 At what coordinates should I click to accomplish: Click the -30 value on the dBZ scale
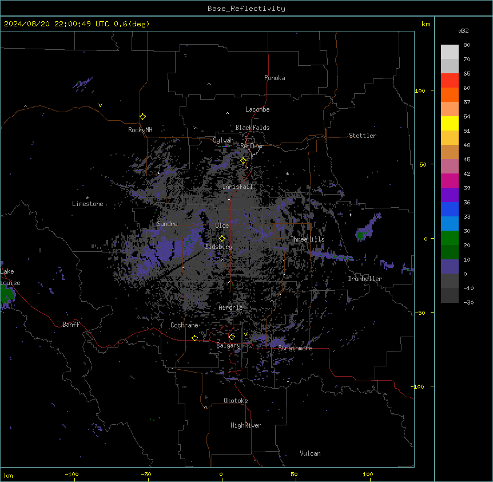[468, 302]
